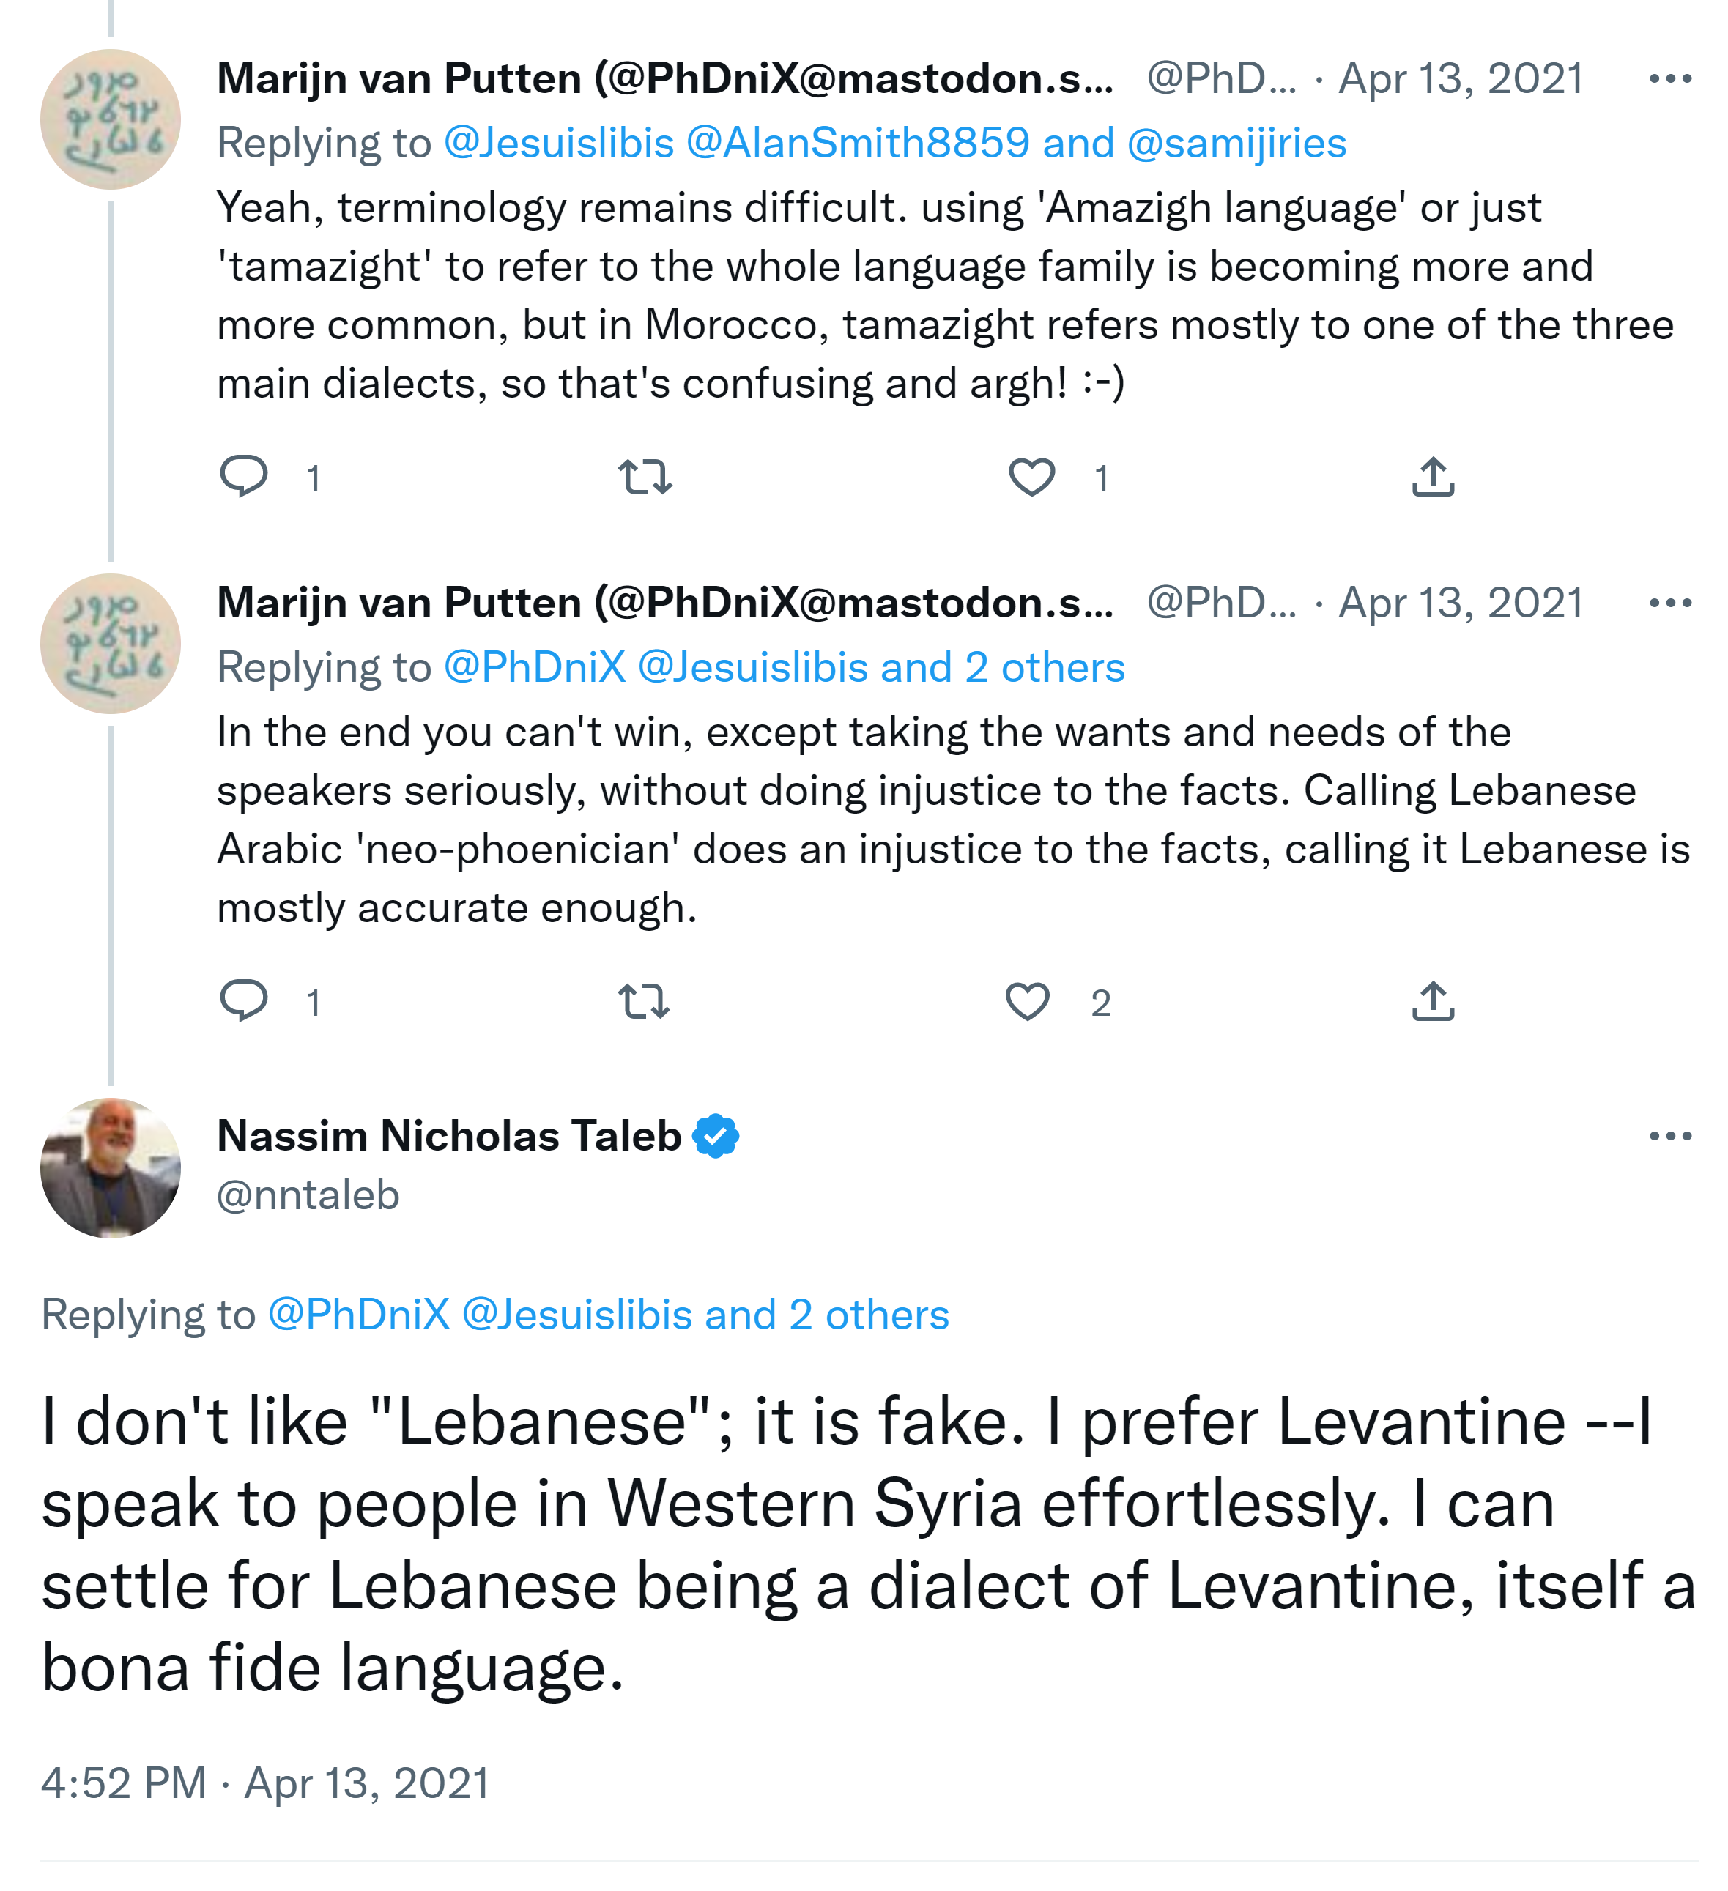Open more options on Taleb's tweet
Screen dimensions: 1728x1891
point(1670,1136)
